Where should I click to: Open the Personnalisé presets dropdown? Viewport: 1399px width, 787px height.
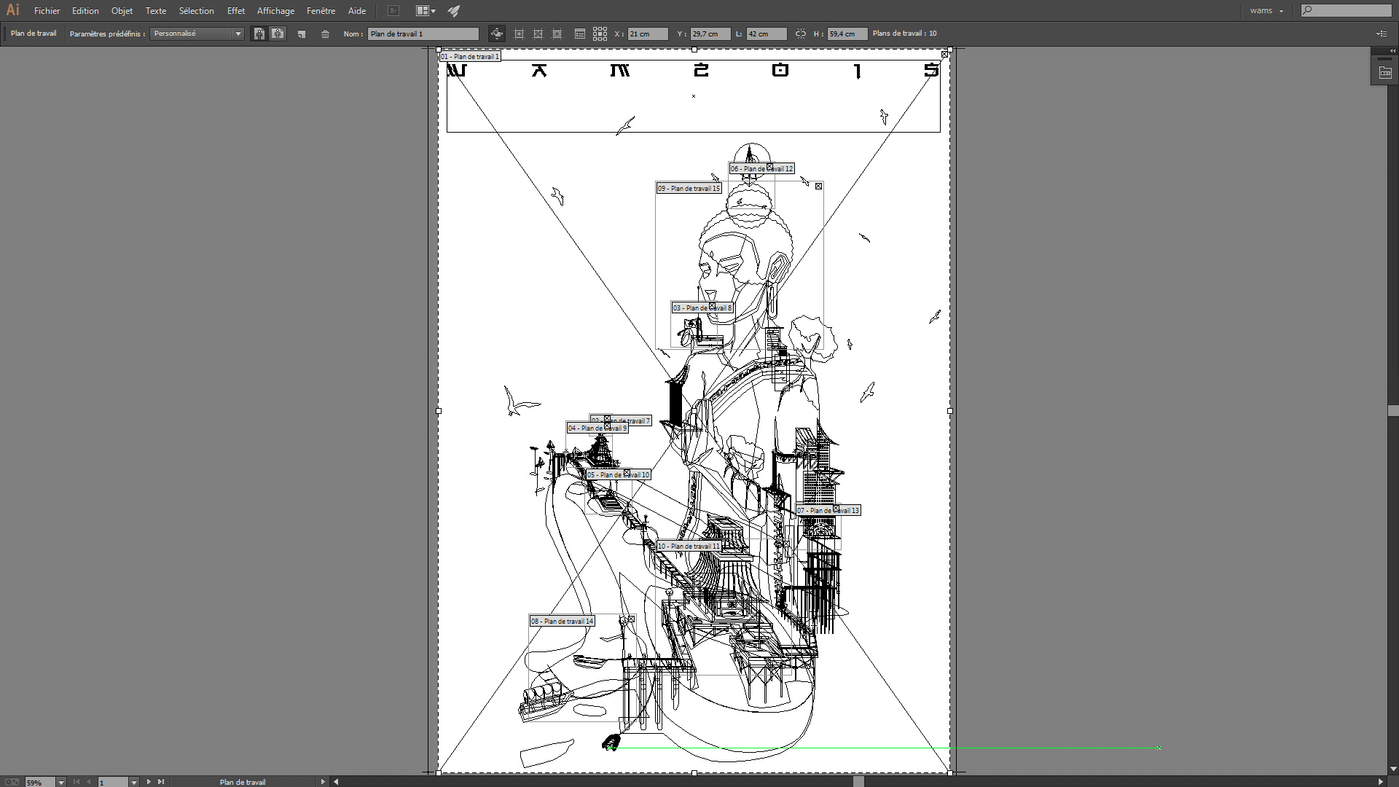coord(238,34)
